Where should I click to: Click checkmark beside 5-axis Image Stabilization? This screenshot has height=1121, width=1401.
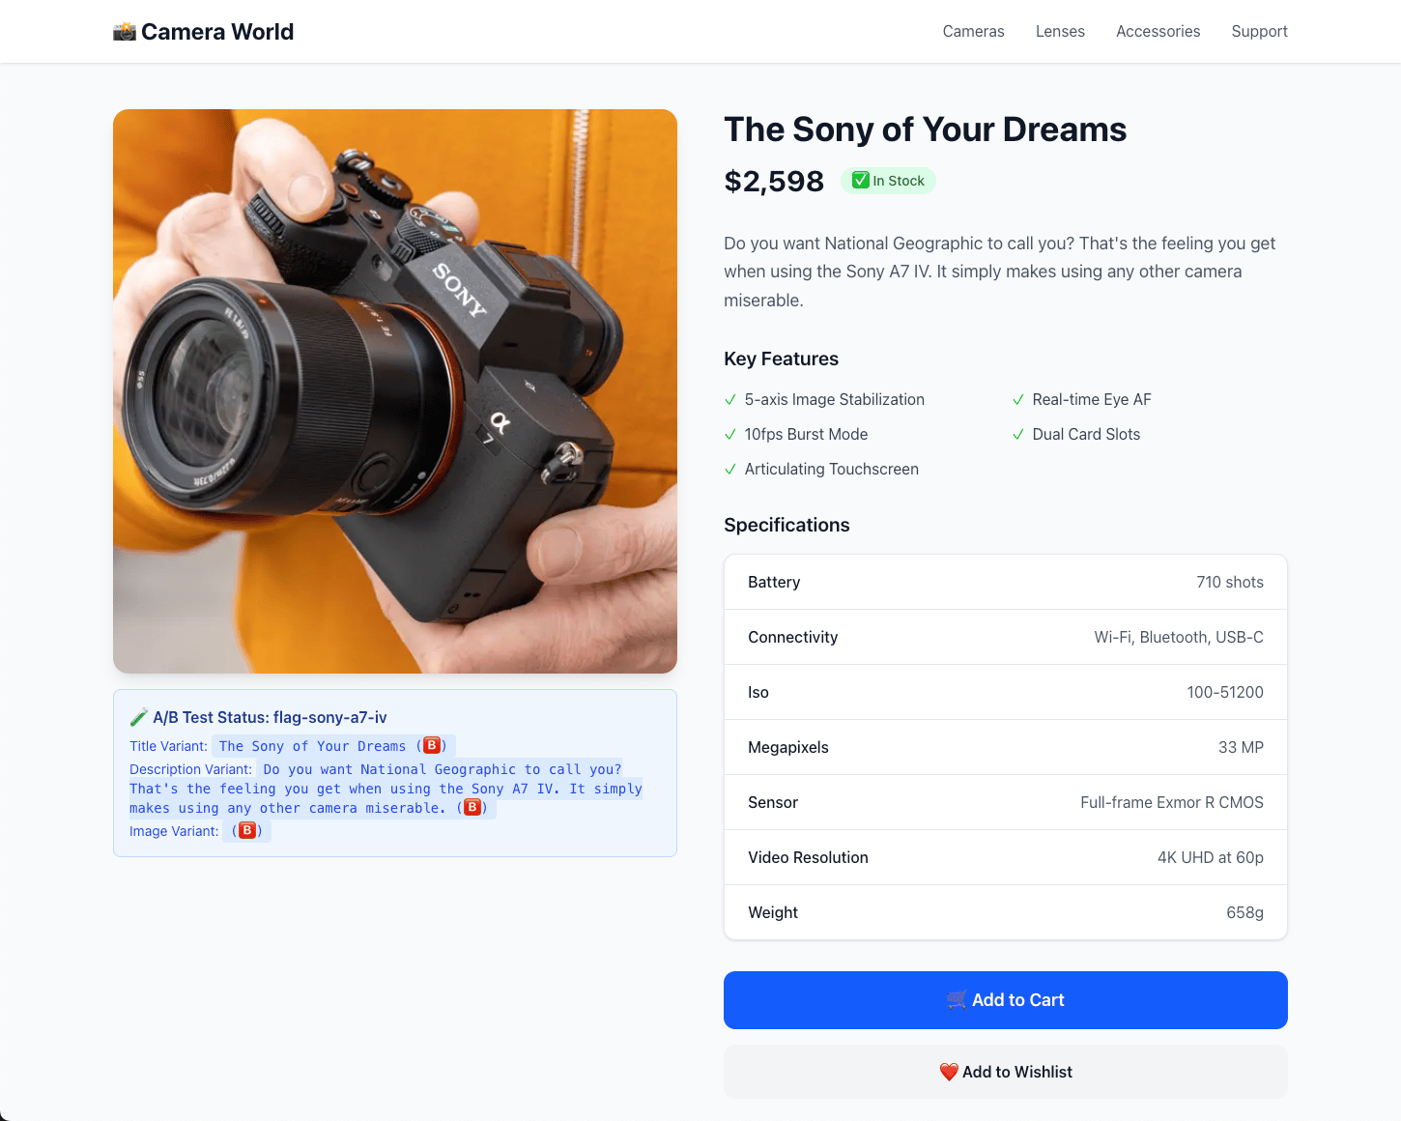[x=730, y=400]
